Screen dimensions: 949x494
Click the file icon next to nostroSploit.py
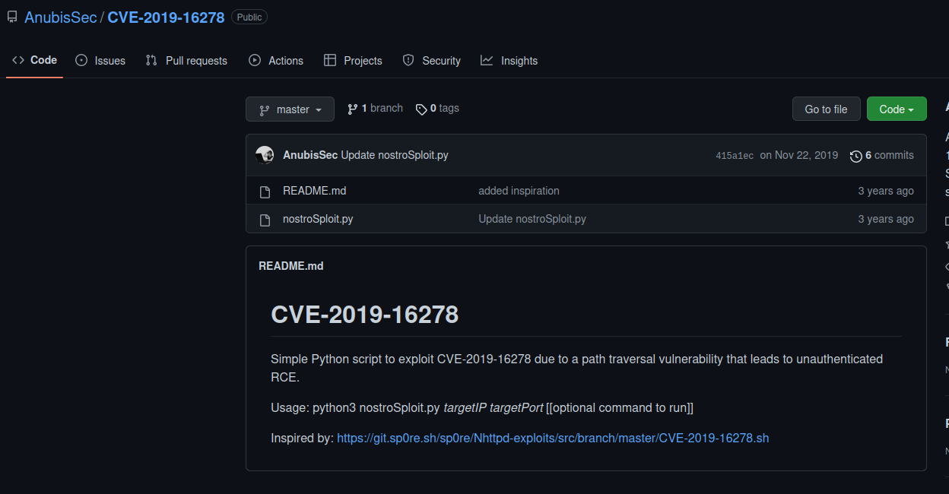(x=265, y=220)
